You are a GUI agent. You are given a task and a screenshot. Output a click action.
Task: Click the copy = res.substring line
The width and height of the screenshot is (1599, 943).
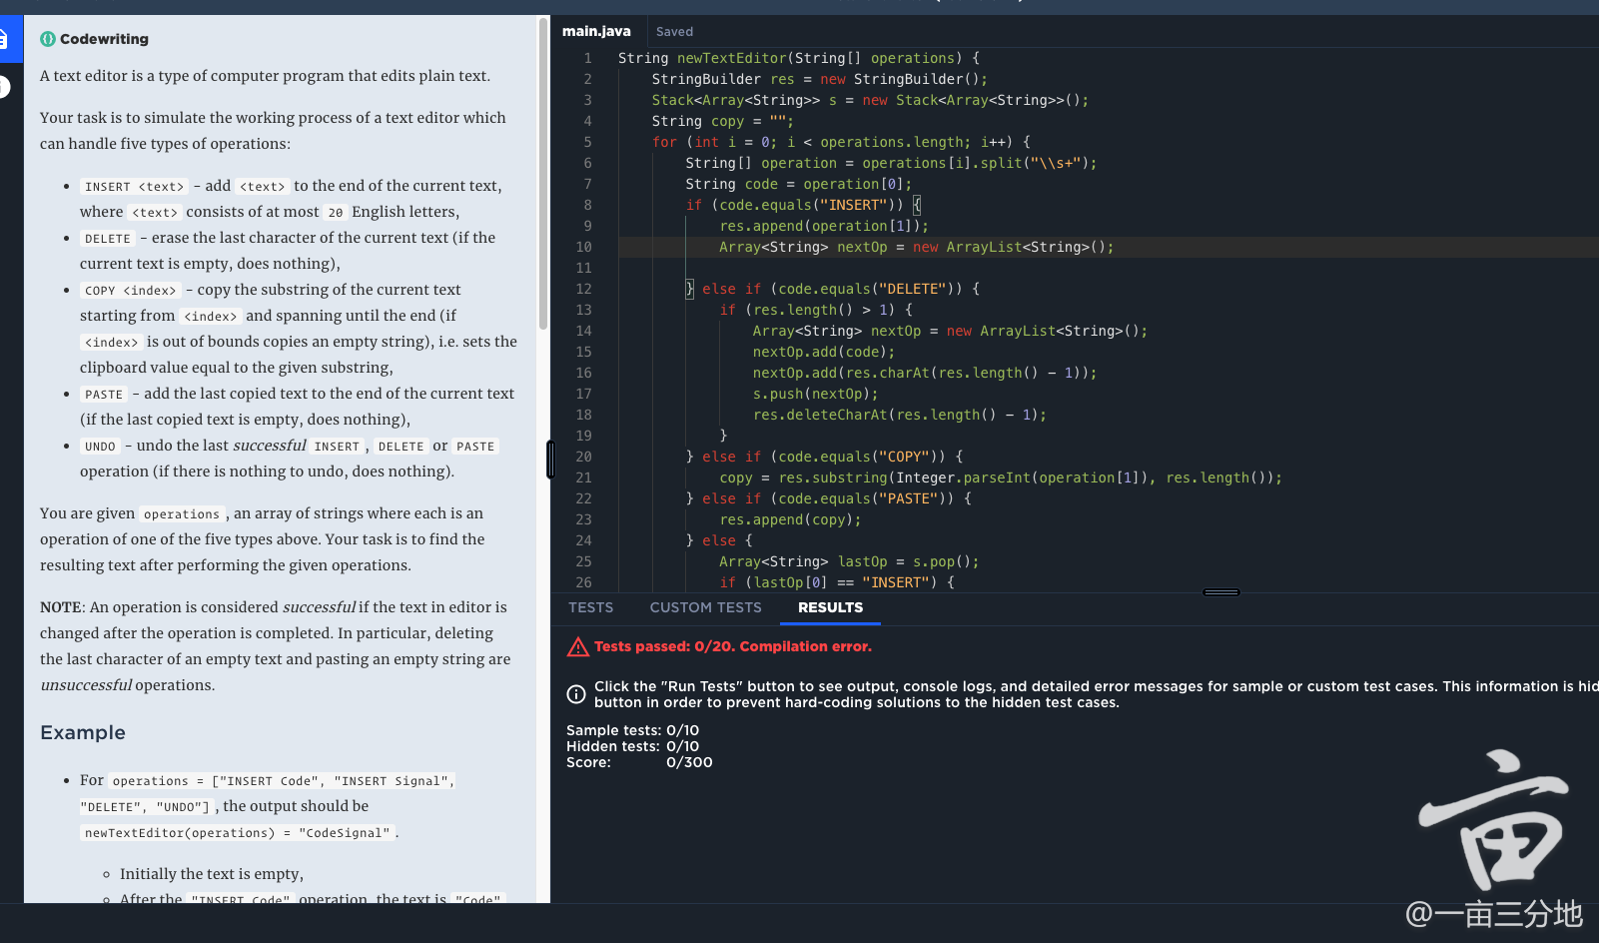pyautogui.click(x=1001, y=477)
